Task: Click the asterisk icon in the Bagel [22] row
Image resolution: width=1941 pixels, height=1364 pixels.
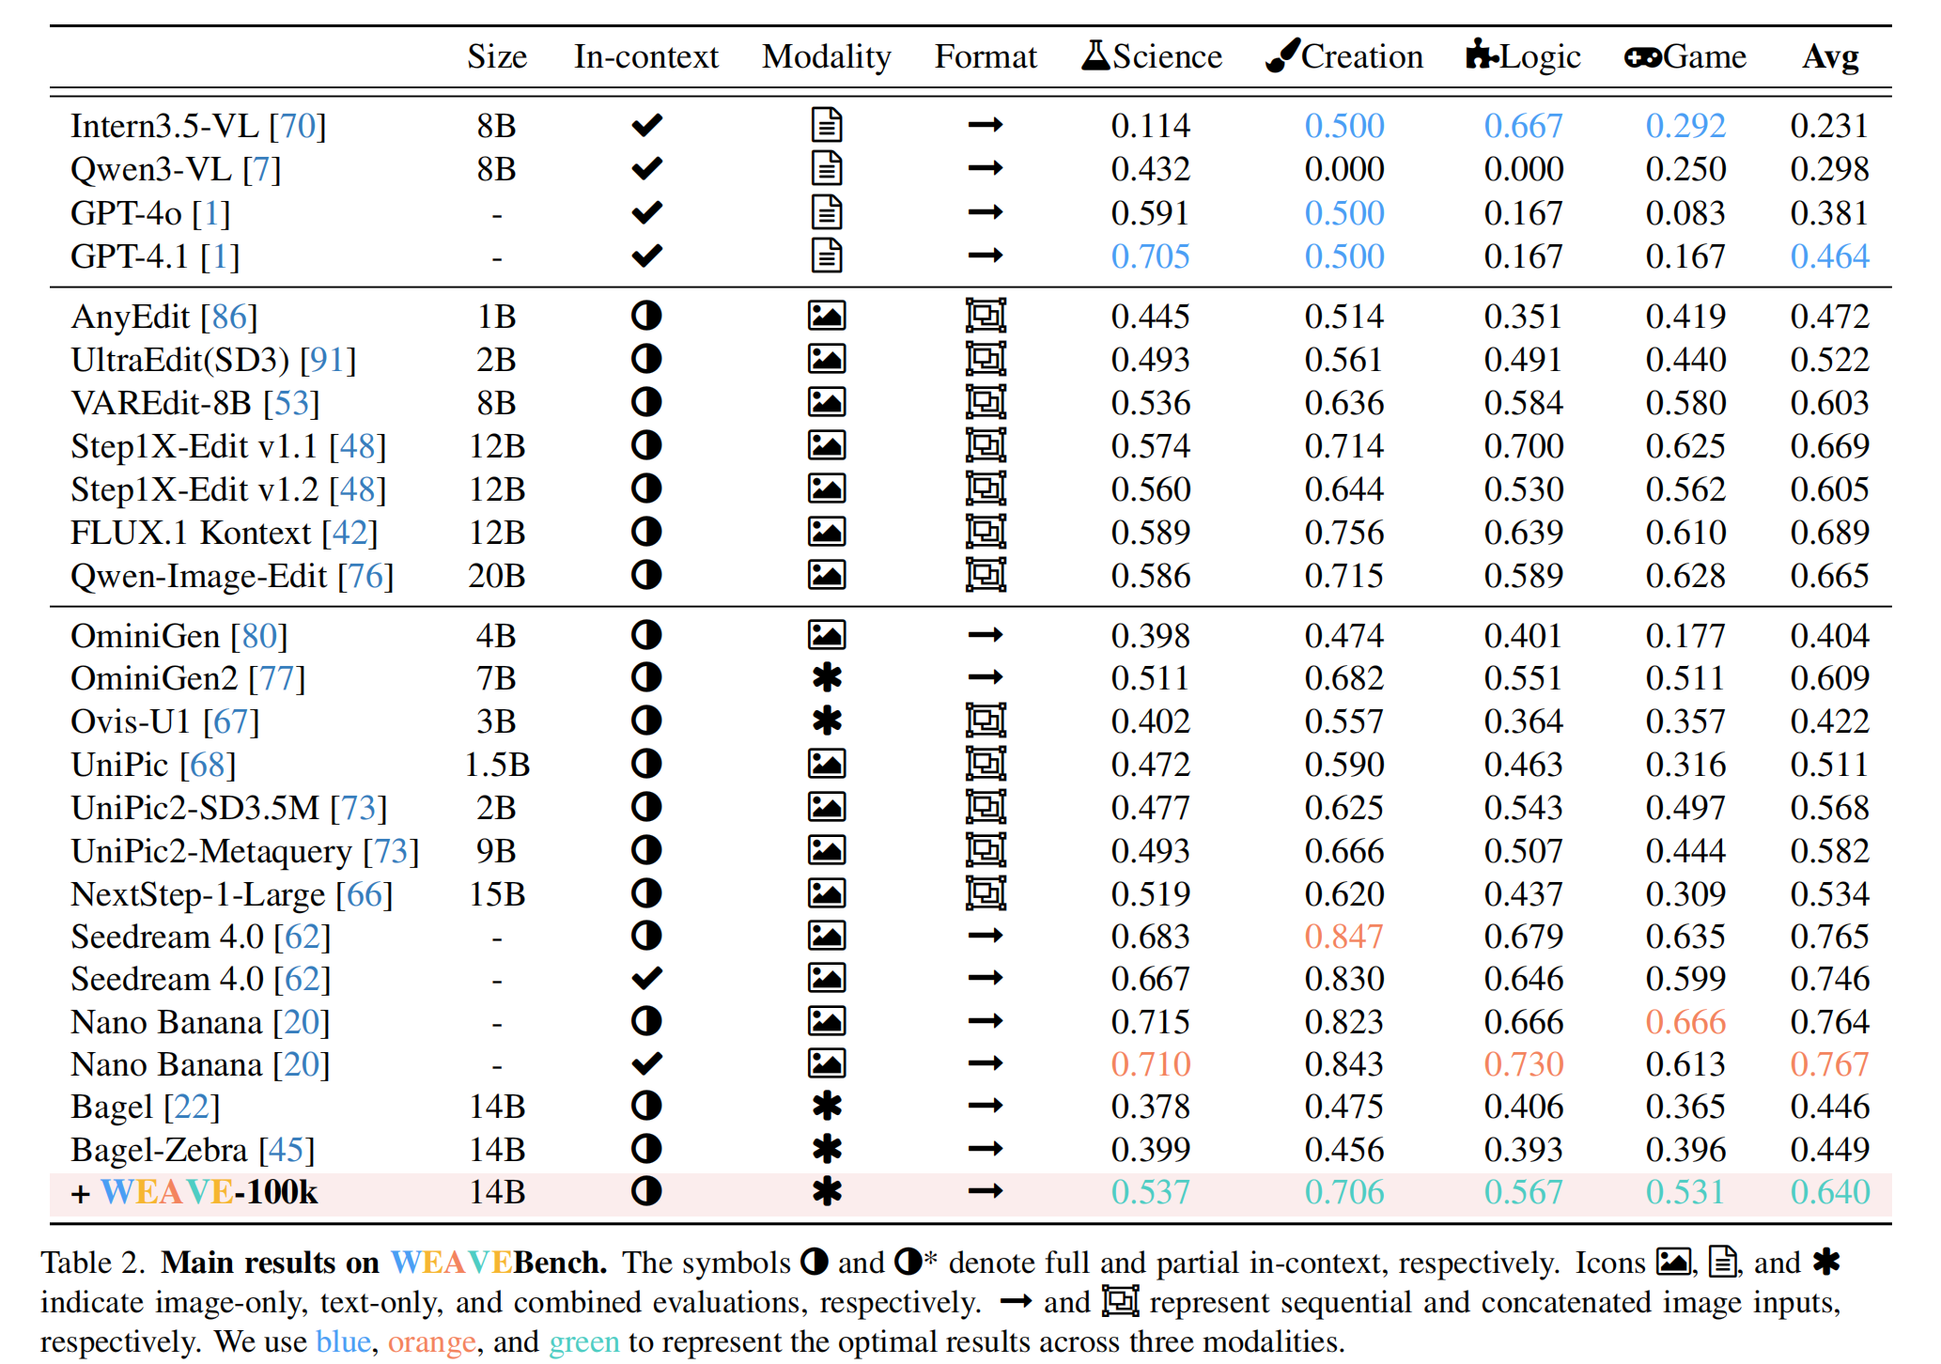Action: pyautogui.click(x=827, y=1106)
